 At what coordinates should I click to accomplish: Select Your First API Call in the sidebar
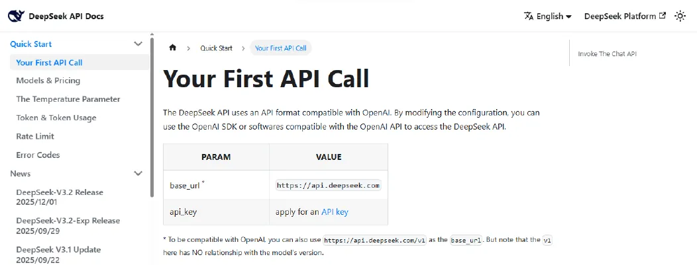coord(80,63)
